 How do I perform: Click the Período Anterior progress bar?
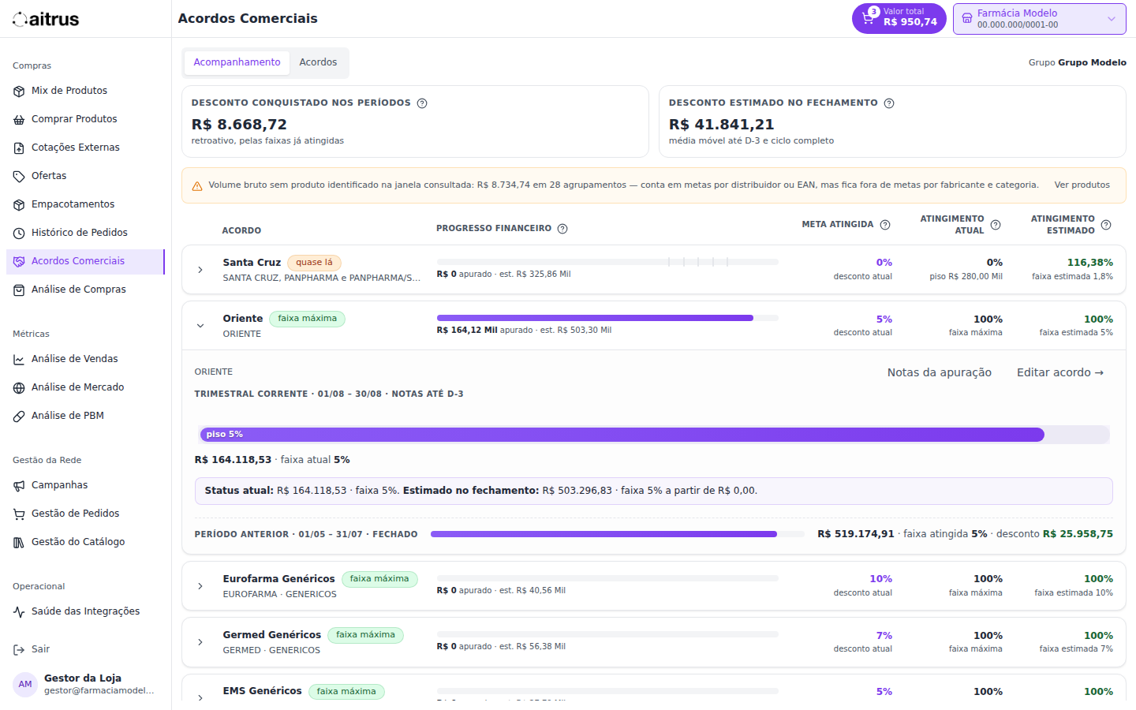pos(618,534)
